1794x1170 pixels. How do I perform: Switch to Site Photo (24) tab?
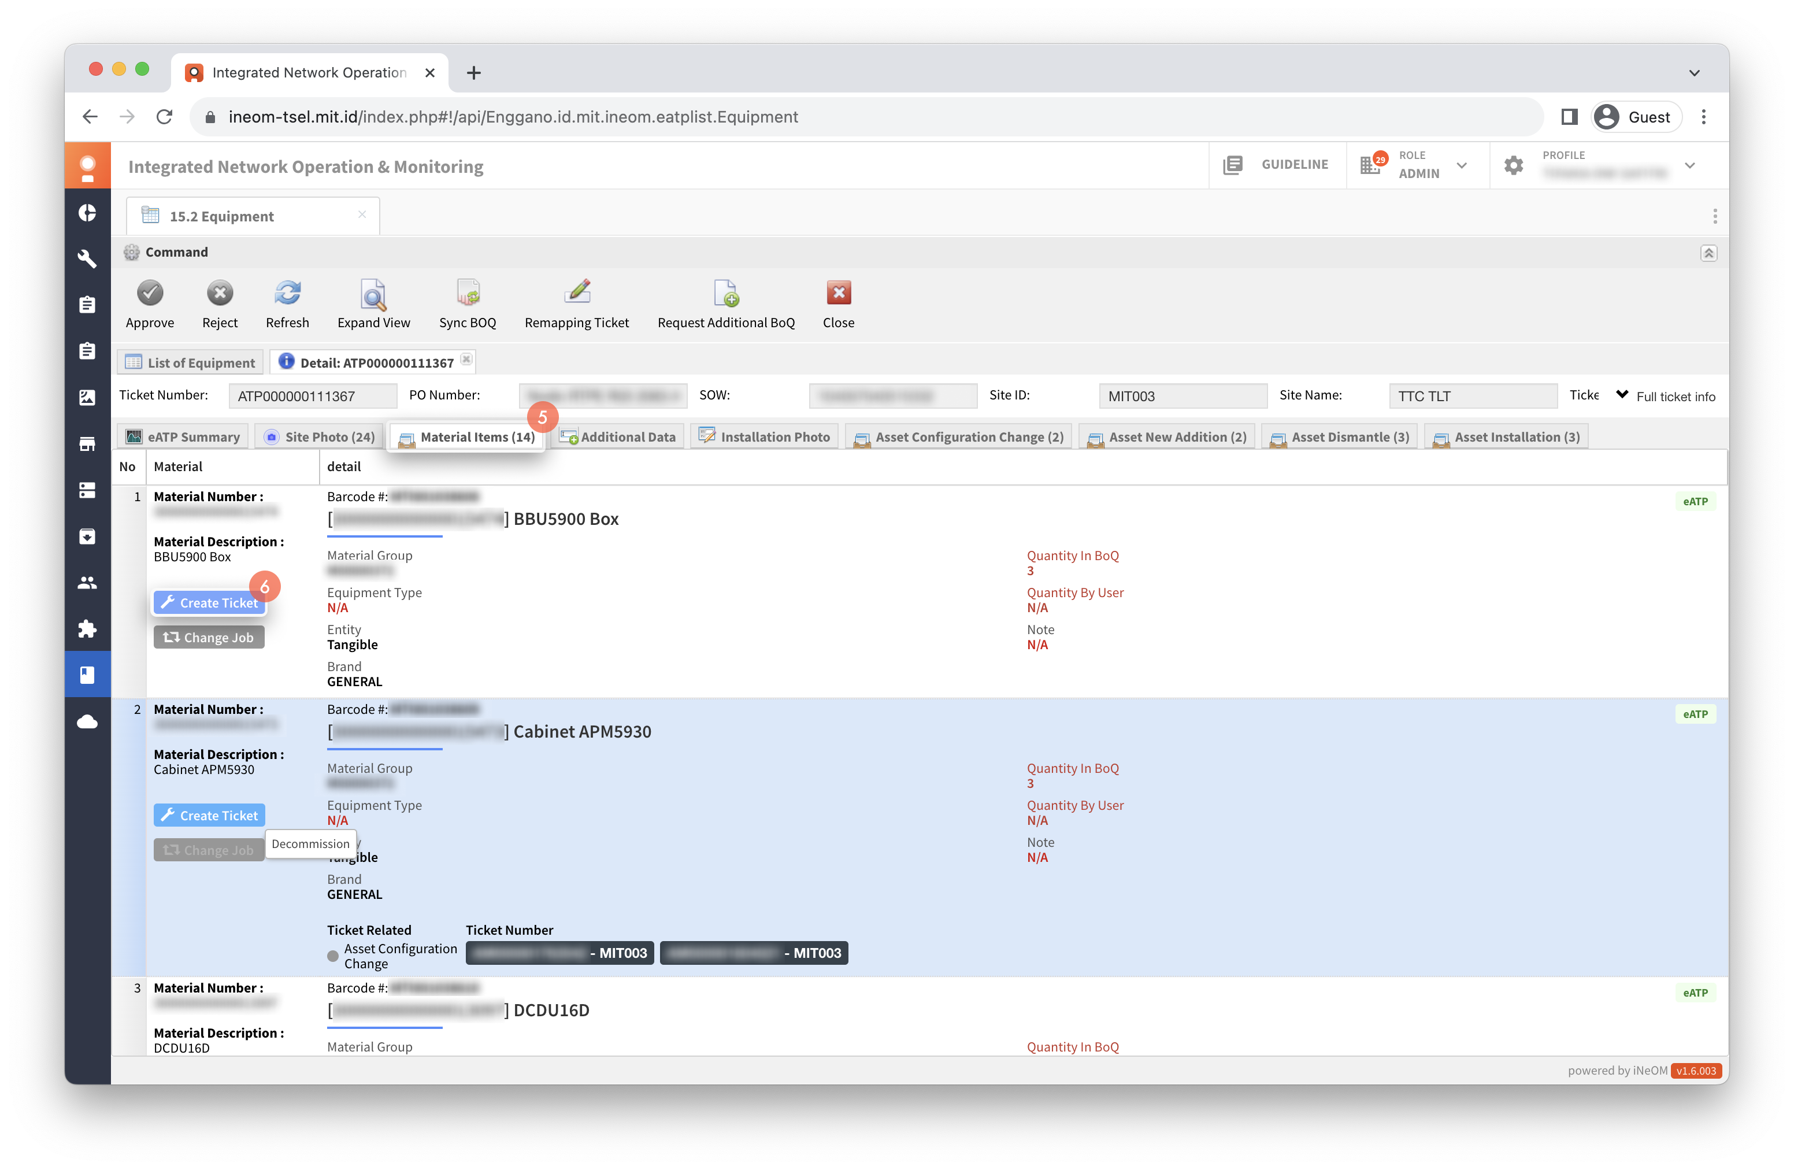[320, 436]
